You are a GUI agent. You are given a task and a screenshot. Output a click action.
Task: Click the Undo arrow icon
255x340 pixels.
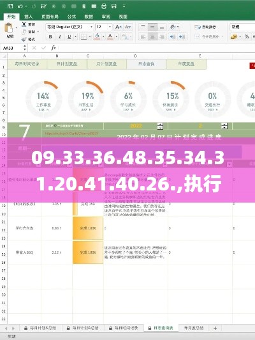point(20,6)
